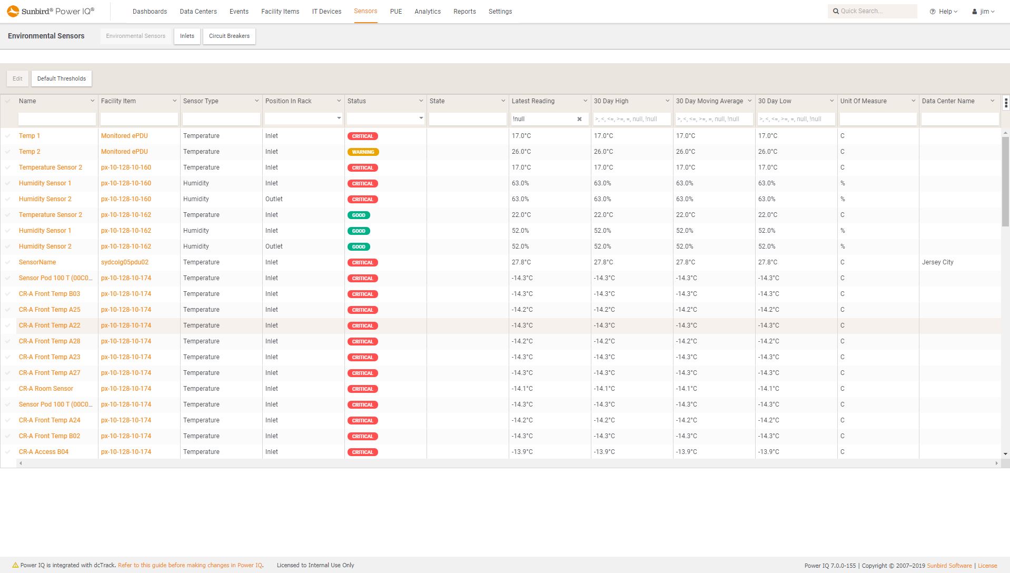Switch to the Inlets tab

click(x=187, y=36)
